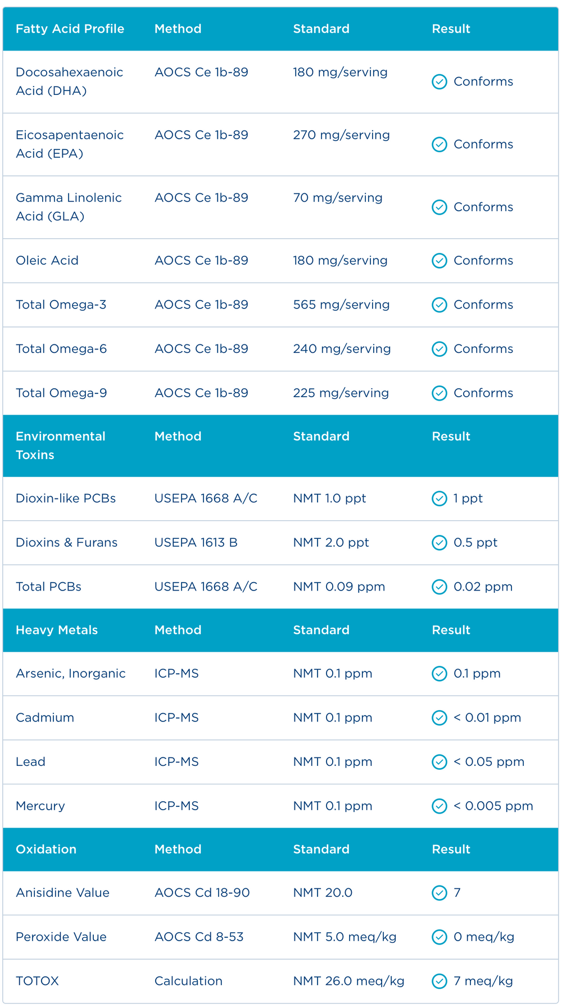Viewport: 562px width, 1008px height.
Task: Click the Dioxin-like PCBs row label
Action: pyautogui.click(x=66, y=498)
